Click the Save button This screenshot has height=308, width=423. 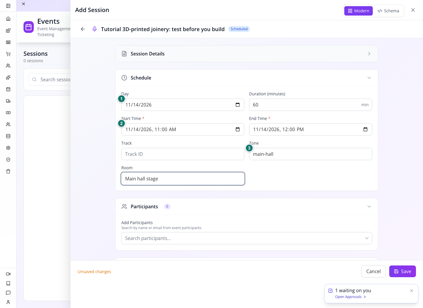coord(402,271)
